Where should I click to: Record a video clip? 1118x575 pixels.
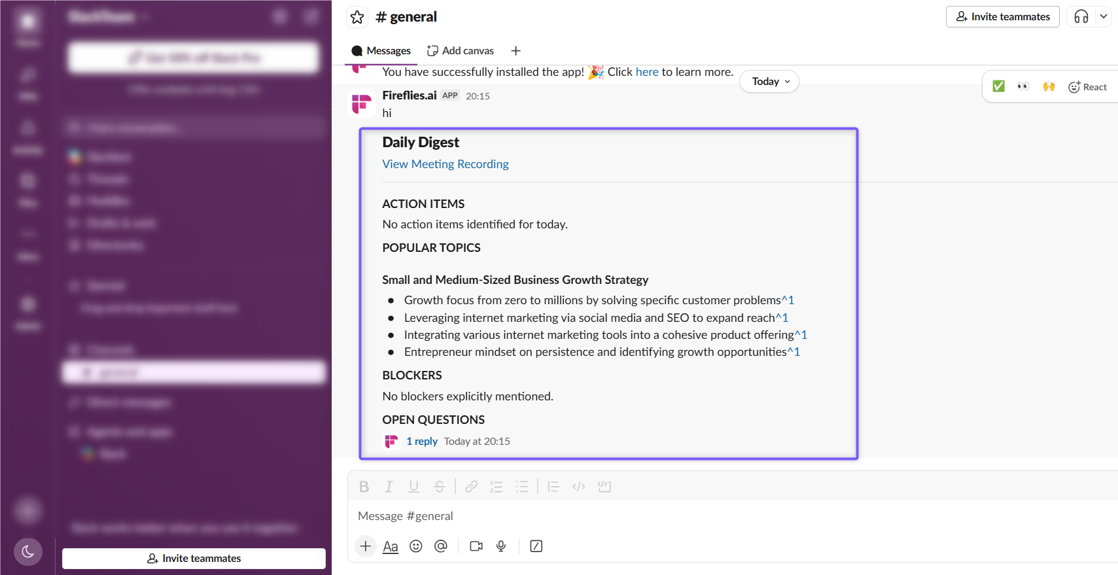476,546
